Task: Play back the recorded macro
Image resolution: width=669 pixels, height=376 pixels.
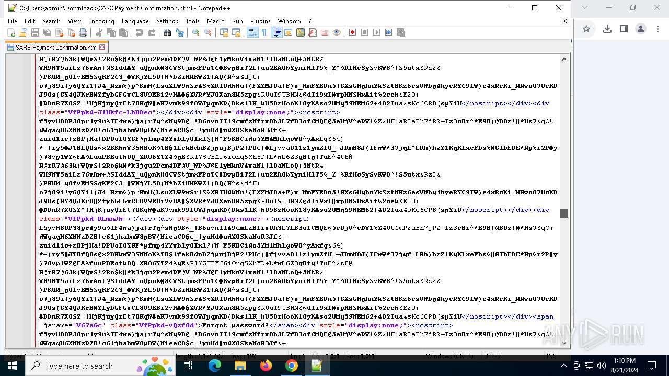Action: (x=377, y=32)
